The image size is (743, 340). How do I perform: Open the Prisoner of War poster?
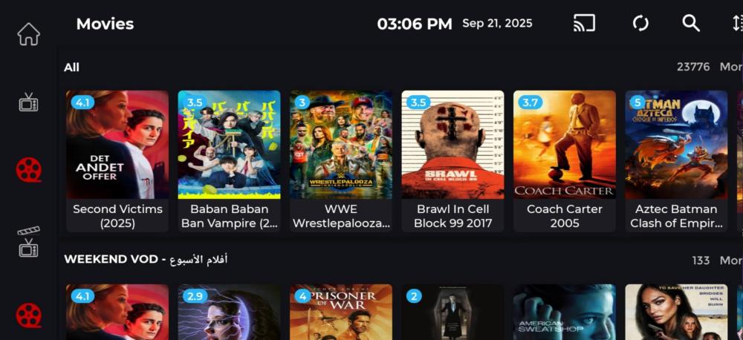point(341,312)
